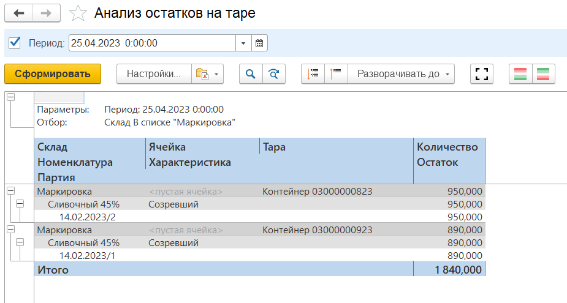Open the calendar picker for the period
567x303 pixels.
pyautogui.click(x=259, y=43)
